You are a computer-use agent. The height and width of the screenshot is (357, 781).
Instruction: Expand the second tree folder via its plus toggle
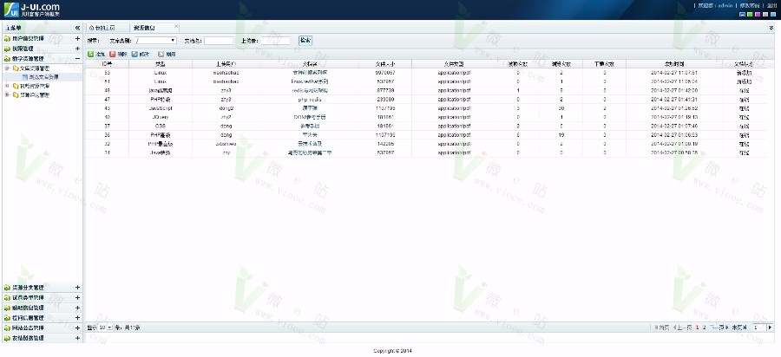click(7, 86)
